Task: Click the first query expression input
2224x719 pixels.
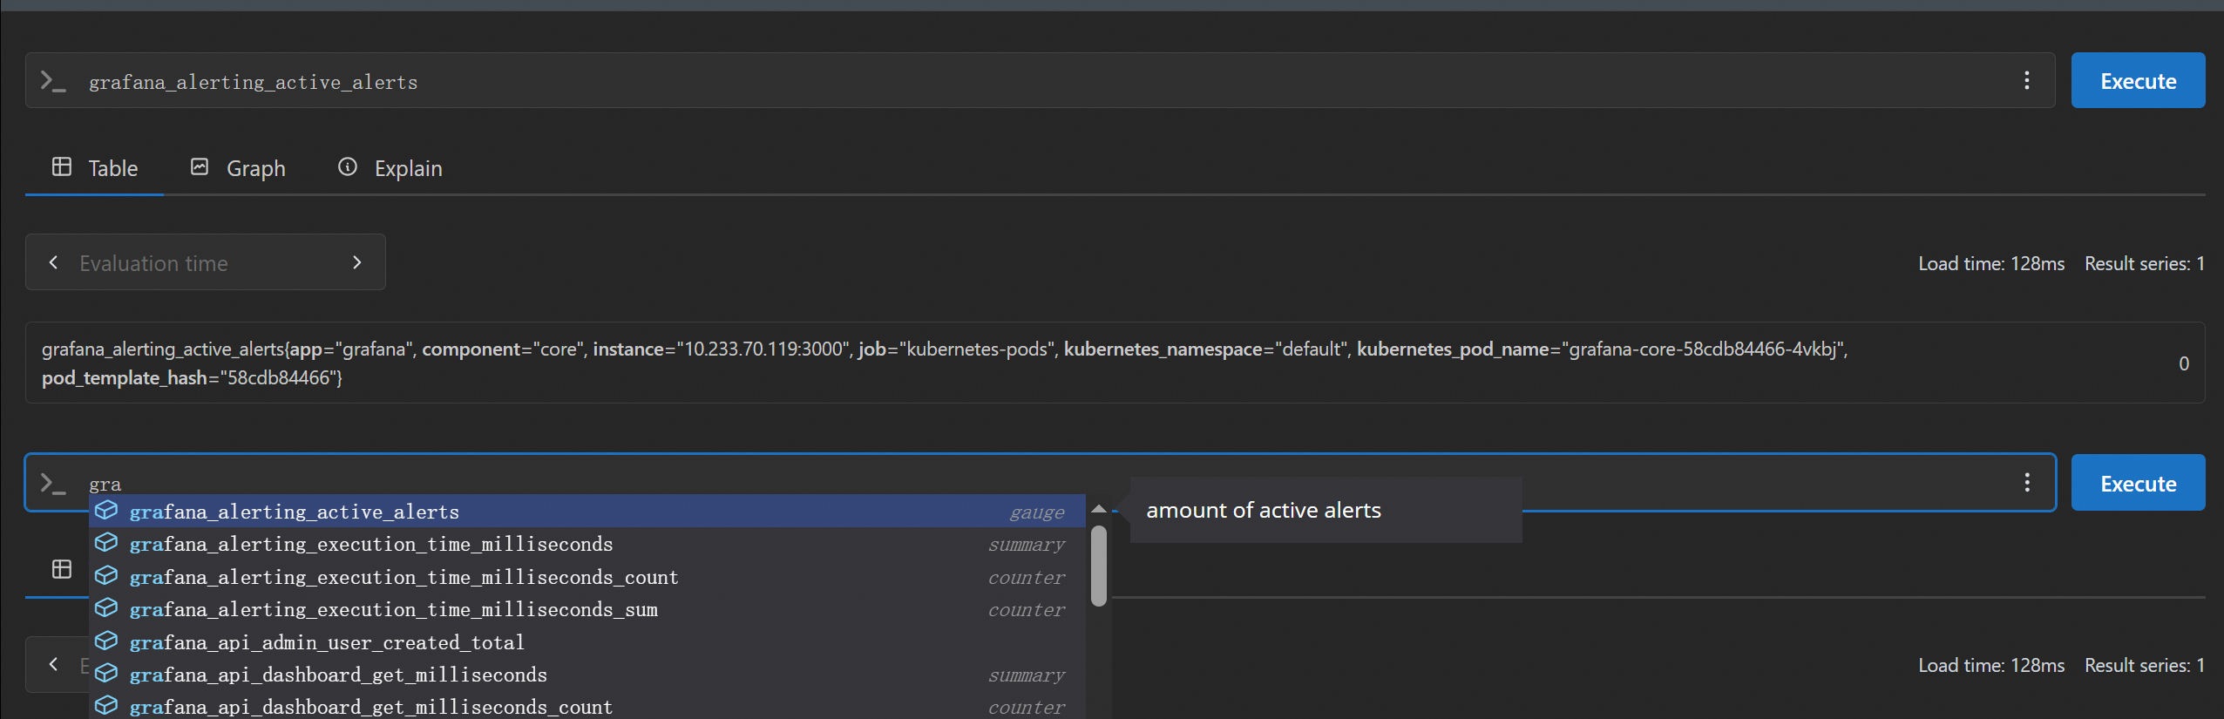Action: [1041, 81]
